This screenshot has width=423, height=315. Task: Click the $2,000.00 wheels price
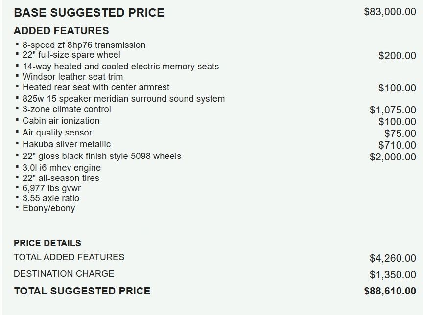pos(393,157)
